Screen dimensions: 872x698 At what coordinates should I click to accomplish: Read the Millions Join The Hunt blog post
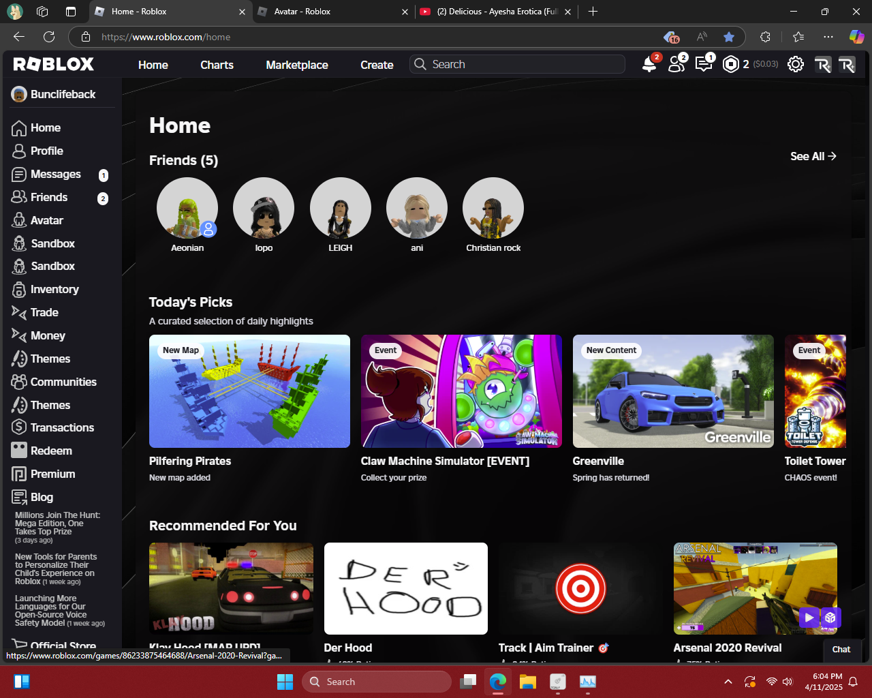pos(58,528)
